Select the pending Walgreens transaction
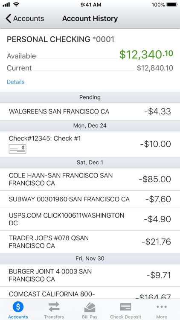This screenshot has width=180, height=320. click(x=90, y=111)
